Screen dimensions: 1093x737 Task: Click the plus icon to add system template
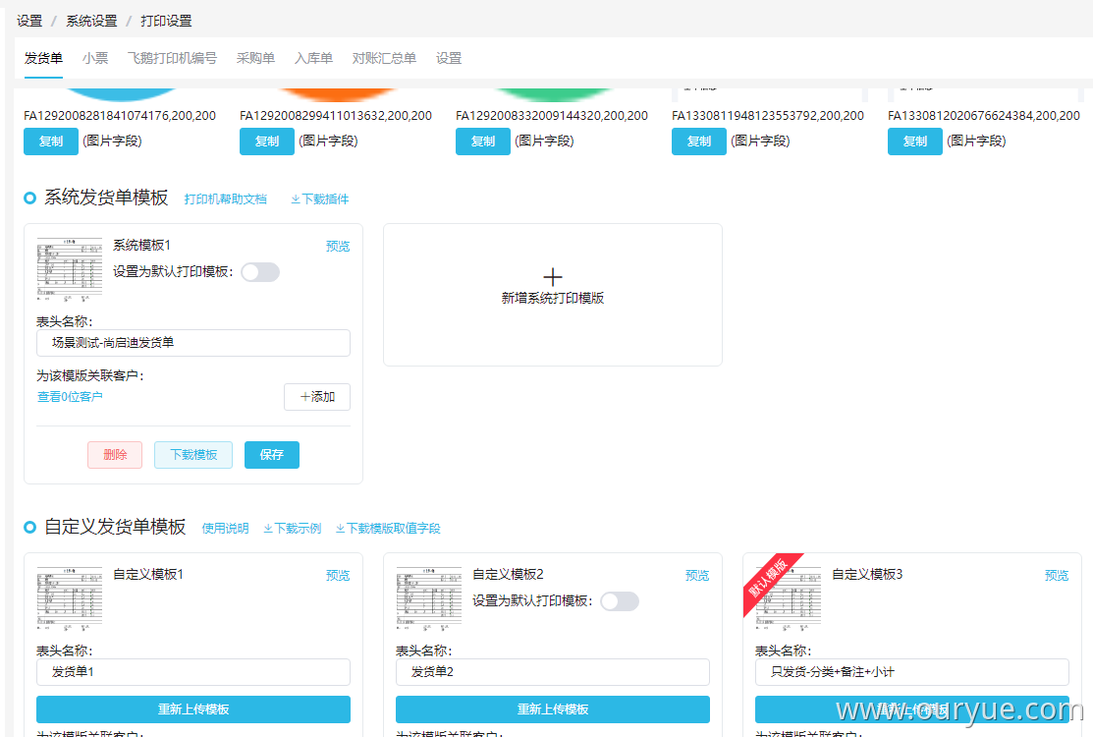tap(553, 277)
